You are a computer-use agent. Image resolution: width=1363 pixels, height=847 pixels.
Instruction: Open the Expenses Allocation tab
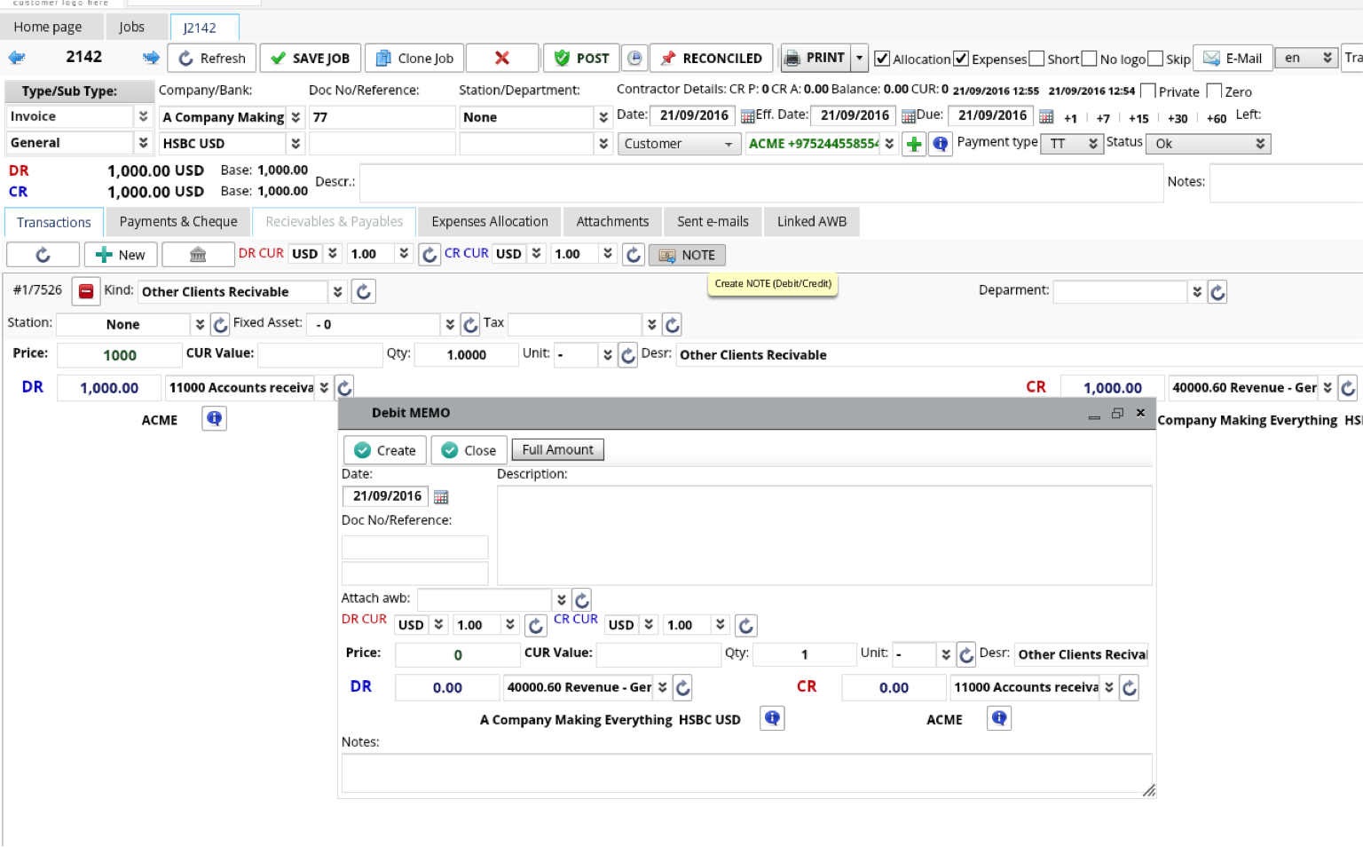pos(490,222)
